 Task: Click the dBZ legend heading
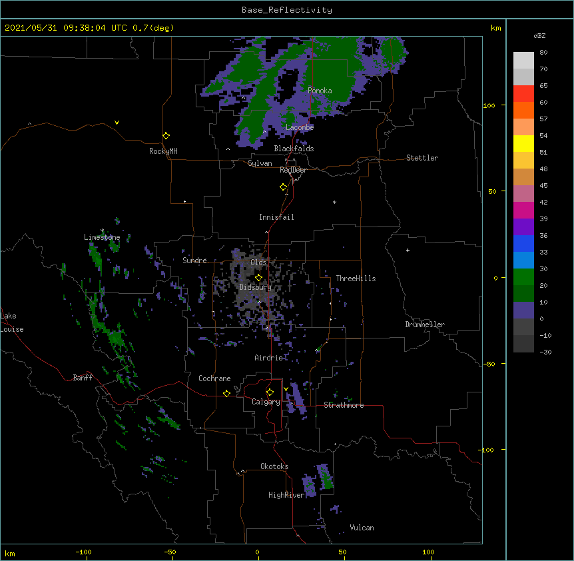539,36
